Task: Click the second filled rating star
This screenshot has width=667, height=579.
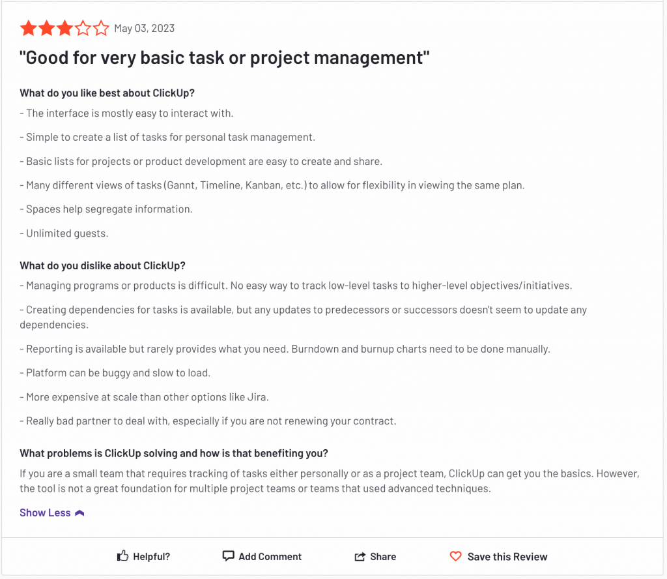Action: (47, 29)
